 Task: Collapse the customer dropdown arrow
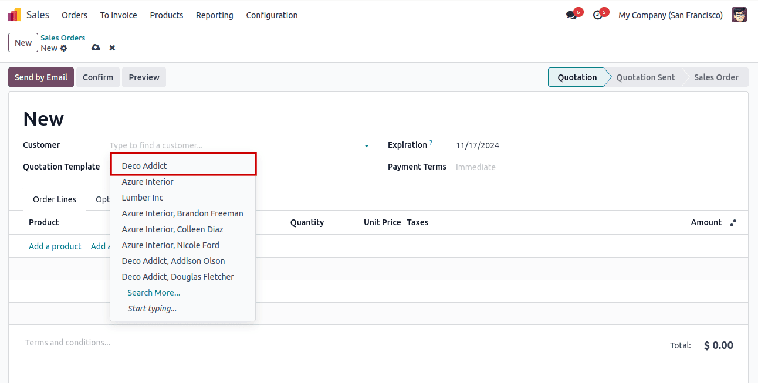coord(366,146)
